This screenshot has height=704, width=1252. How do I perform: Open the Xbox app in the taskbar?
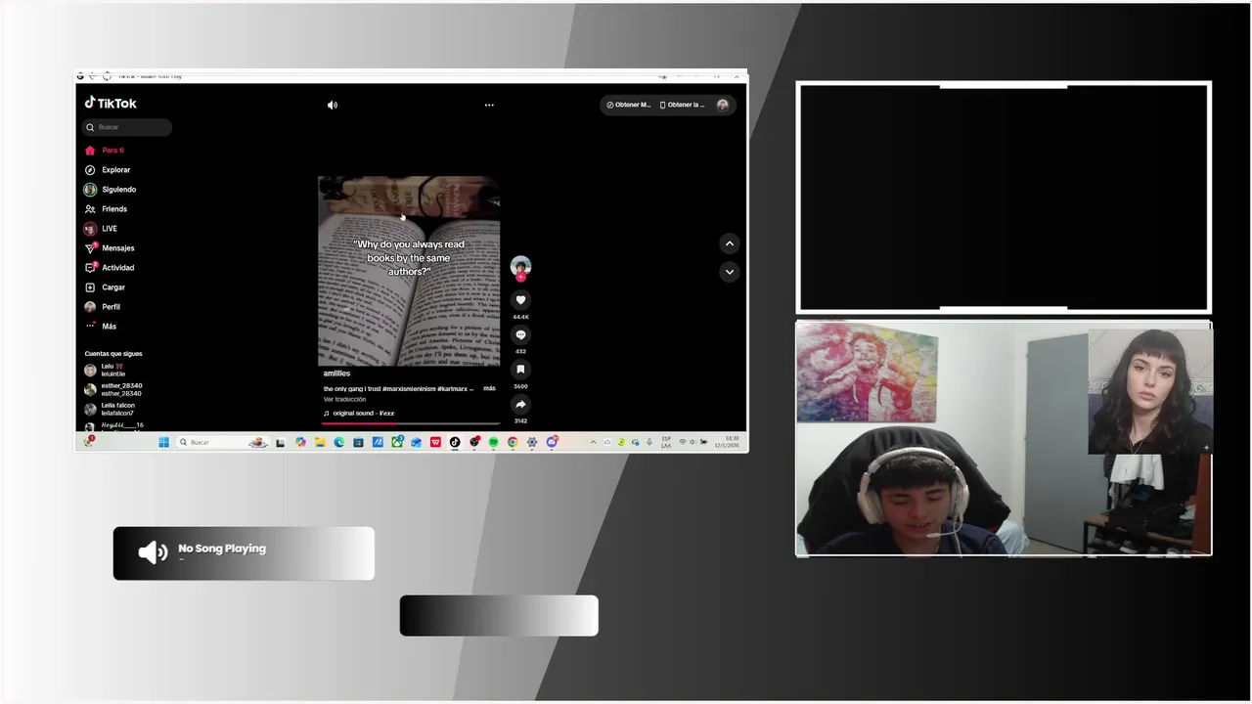pyautogui.click(x=397, y=442)
